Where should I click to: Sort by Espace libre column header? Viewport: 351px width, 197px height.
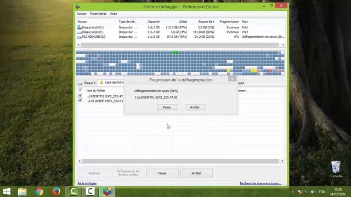(x=206, y=22)
